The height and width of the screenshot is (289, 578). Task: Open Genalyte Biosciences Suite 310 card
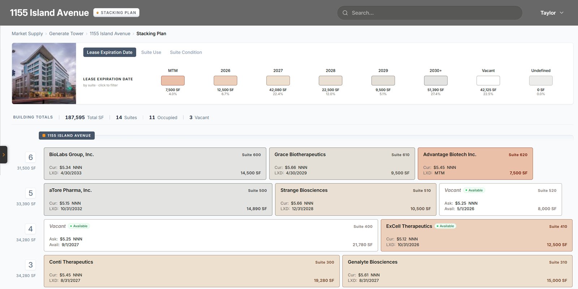457,271
